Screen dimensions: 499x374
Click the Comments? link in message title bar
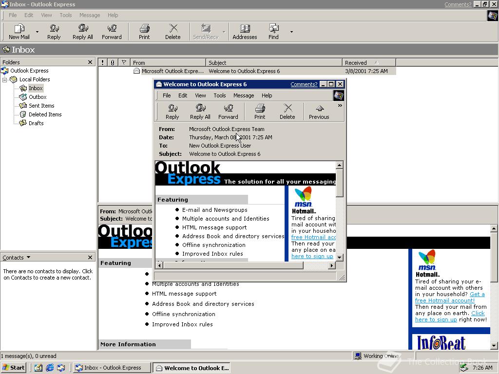point(304,84)
